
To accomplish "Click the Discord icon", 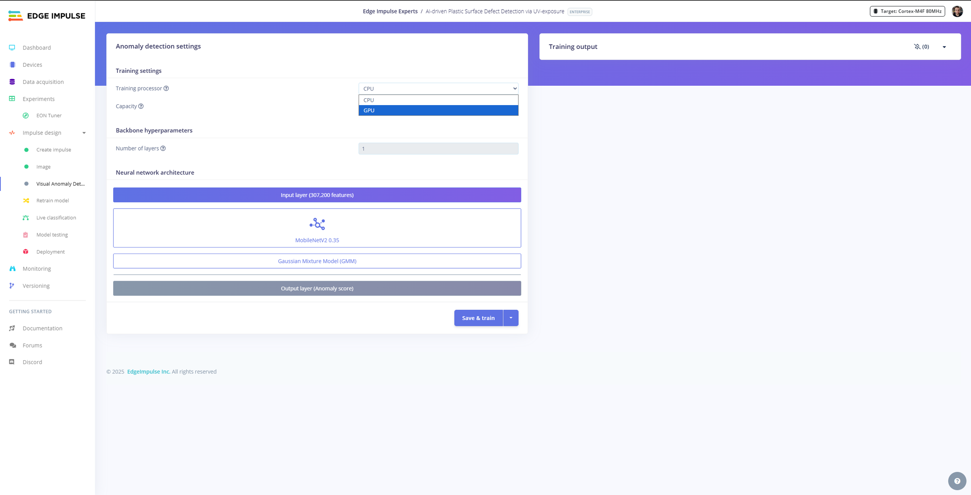I will tap(12, 362).
